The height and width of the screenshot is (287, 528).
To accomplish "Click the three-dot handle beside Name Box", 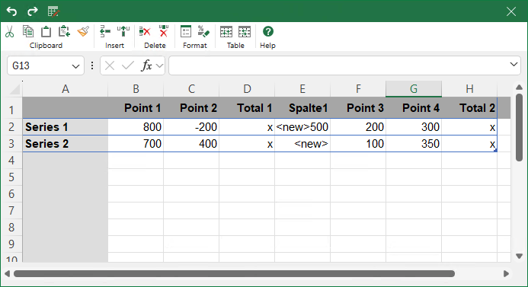I will pos(92,65).
